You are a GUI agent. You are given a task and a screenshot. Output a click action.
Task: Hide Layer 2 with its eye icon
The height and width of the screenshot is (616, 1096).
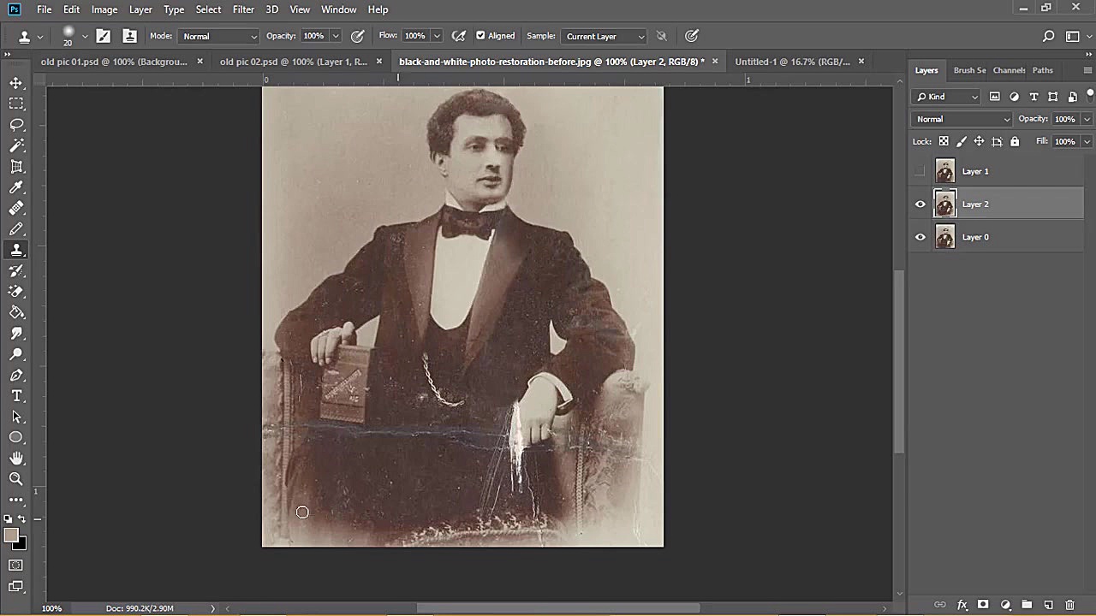coord(920,204)
